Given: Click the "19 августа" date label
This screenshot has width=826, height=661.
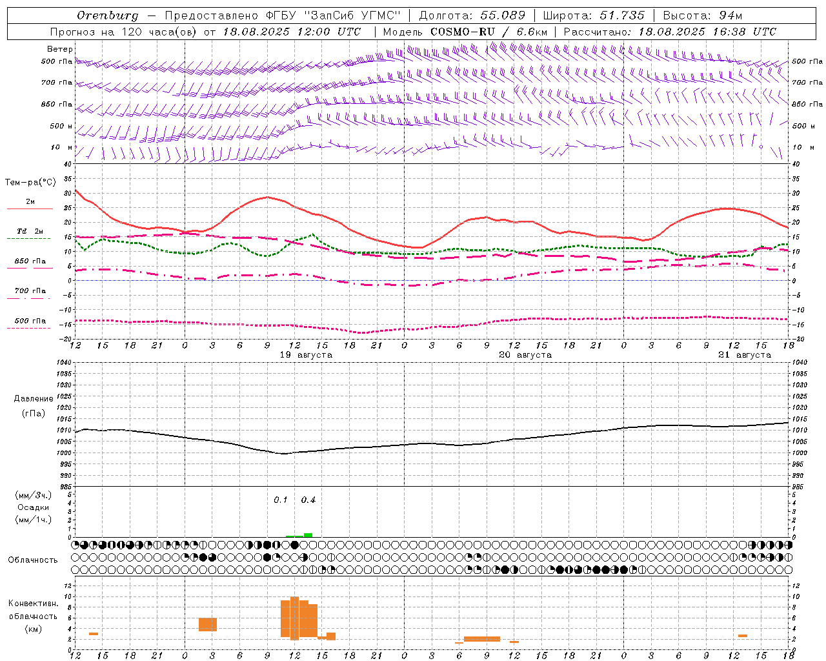Looking at the screenshot, I should [x=306, y=355].
